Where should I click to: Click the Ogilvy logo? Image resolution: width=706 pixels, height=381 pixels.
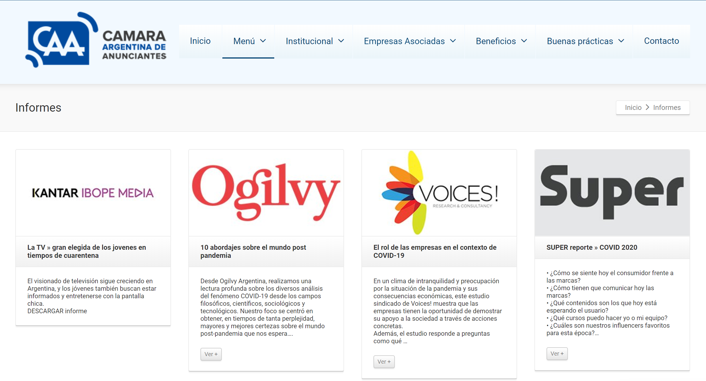(x=266, y=192)
